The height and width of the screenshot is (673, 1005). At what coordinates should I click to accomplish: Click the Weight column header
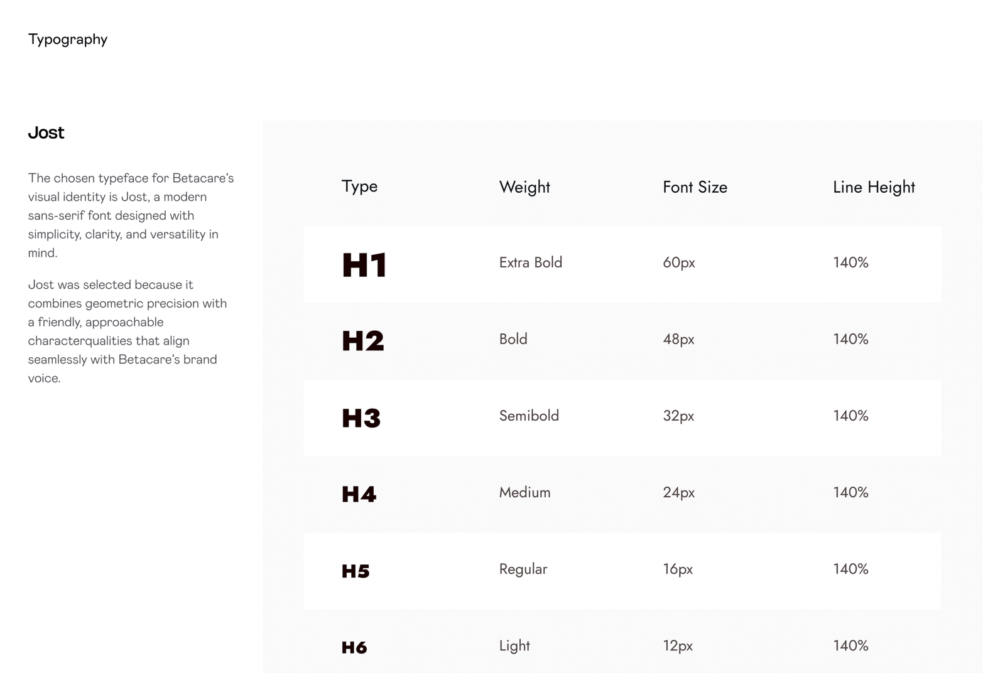click(x=524, y=187)
